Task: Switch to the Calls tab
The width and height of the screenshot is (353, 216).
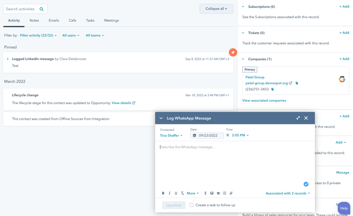Action: pos(72,20)
